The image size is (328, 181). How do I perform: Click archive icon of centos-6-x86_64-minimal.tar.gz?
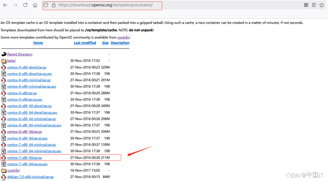point(4,119)
